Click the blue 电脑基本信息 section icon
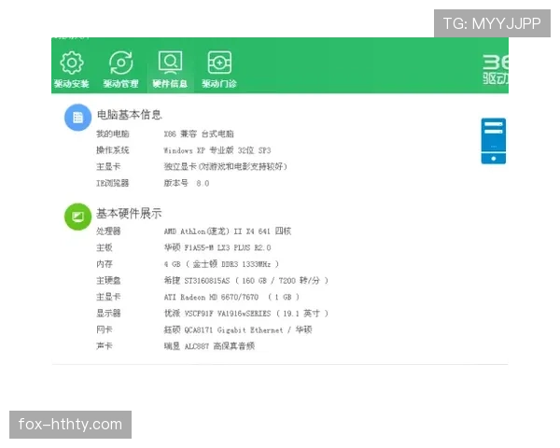This screenshot has height=448, width=560. coord(77,118)
